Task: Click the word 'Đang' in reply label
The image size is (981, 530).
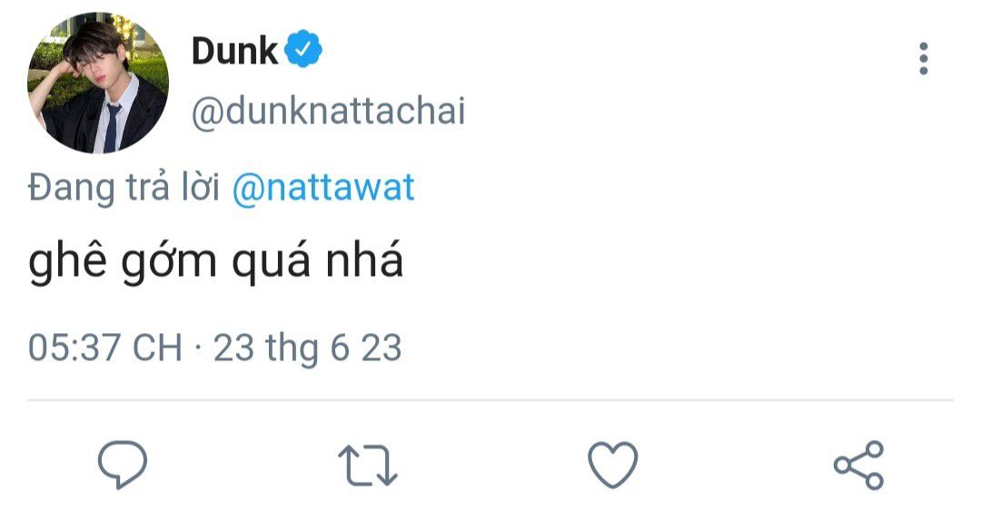Action: pos(72,188)
